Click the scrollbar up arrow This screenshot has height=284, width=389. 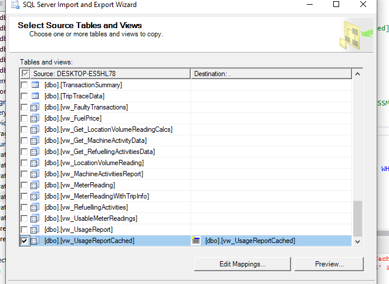pyautogui.click(x=357, y=74)
